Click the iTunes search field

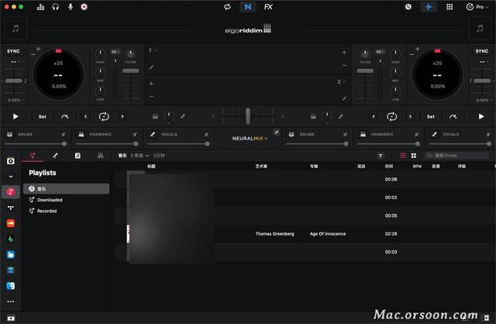tap(456, 155)
